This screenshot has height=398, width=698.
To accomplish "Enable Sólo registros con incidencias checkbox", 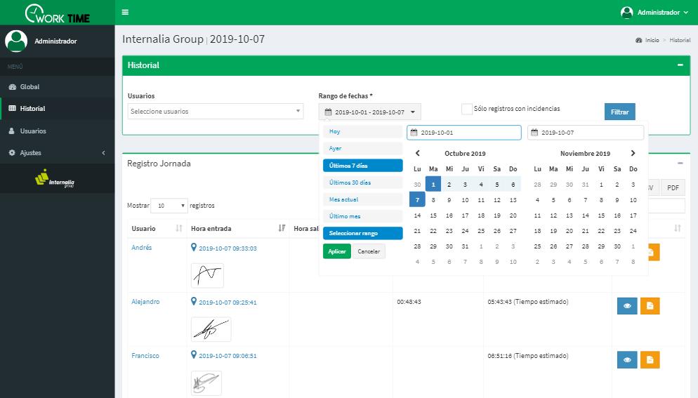I will coord(466,109).
